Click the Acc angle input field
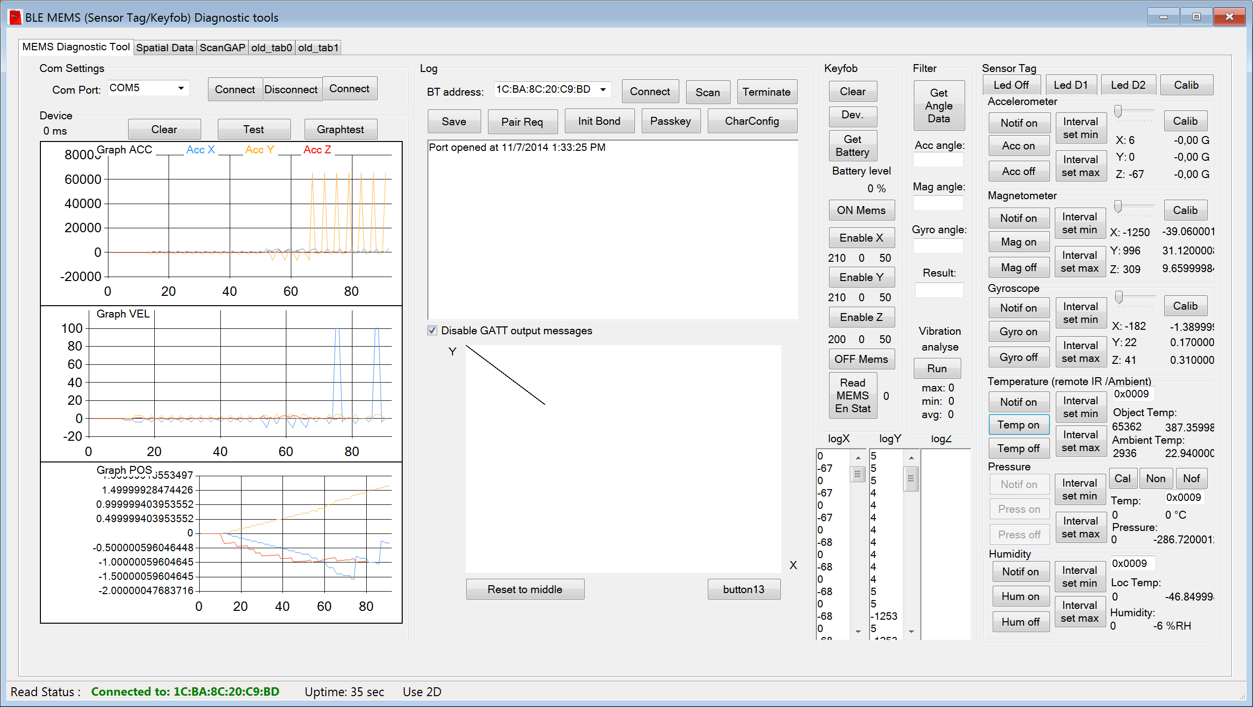Image resolution: width=1253 pixels, height=707 pixels. pyautogui.click(x=938, y=160)
